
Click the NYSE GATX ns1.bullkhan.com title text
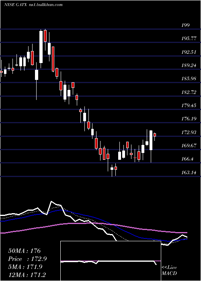33,5
